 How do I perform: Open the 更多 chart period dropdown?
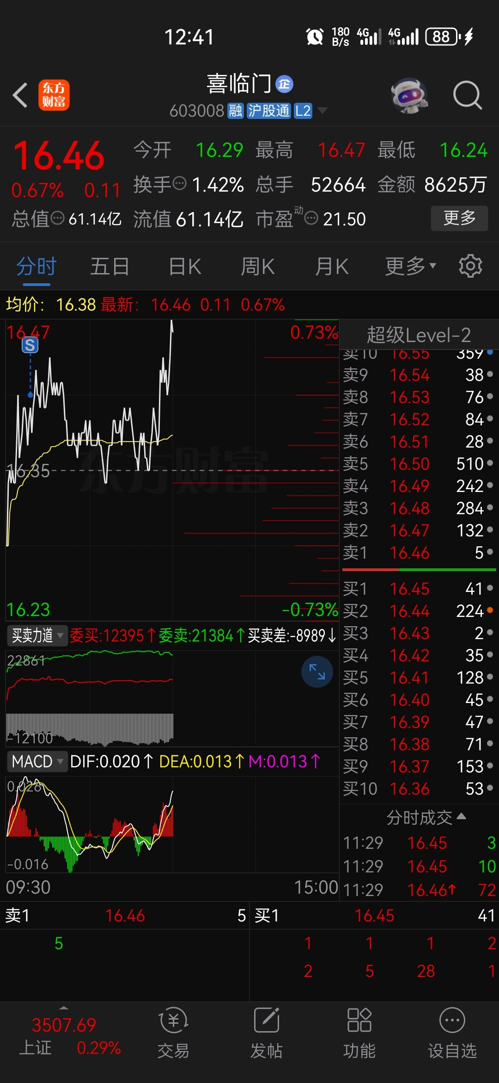point(411,266)
